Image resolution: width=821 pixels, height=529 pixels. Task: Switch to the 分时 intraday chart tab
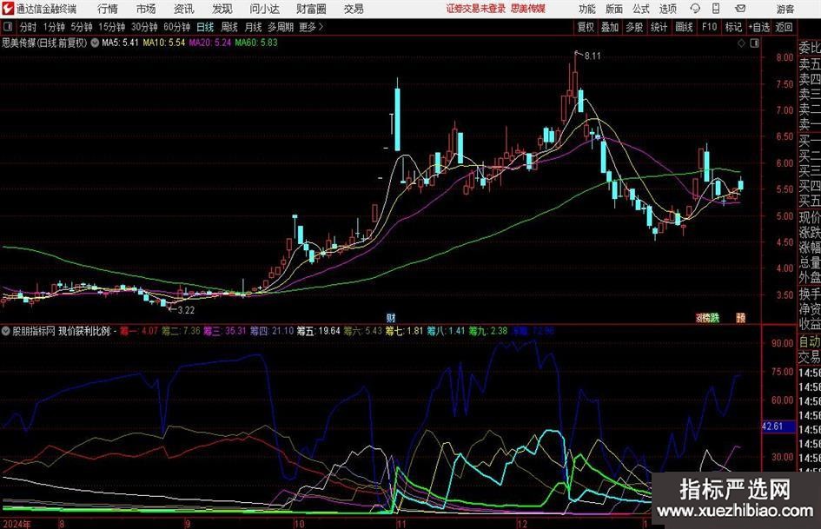(29, 27)
